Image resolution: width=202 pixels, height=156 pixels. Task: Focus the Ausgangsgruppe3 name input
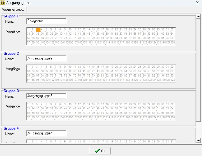coord(46,96)
